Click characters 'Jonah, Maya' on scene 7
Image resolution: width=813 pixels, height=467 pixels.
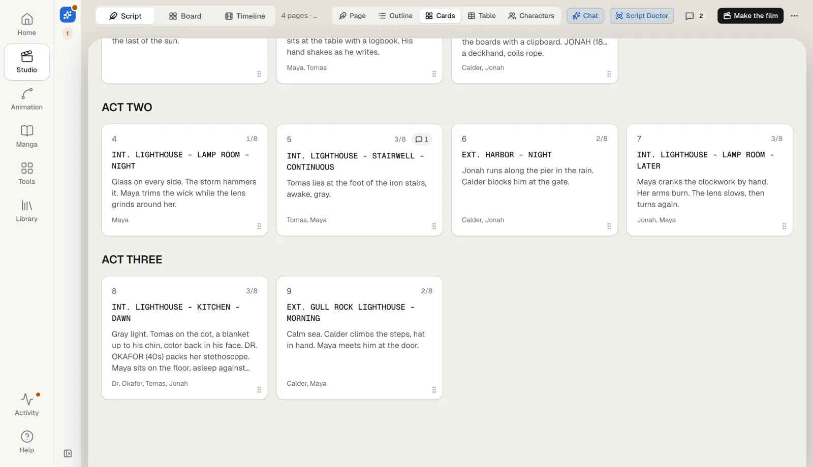(x=656, y=220)
